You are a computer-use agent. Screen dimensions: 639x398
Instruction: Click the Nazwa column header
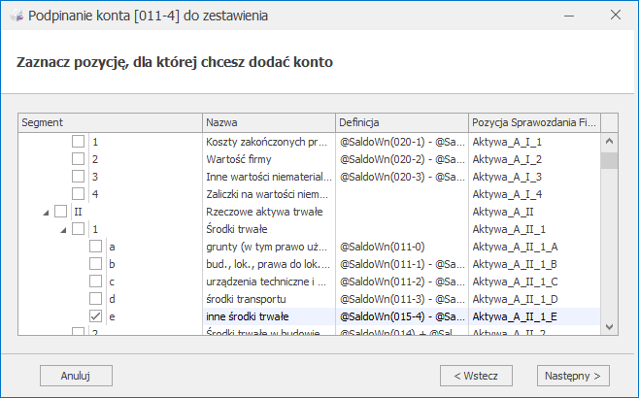pos(267,123)
